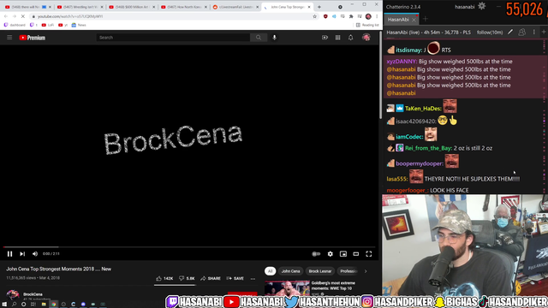This screenshot has width=548, height=308.
Task: Go to YouTube Premium home logo
Action: coord(33,38)
